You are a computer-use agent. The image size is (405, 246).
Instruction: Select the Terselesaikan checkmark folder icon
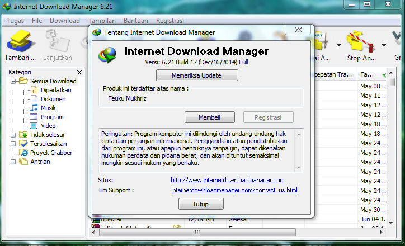tap(23, 144)
